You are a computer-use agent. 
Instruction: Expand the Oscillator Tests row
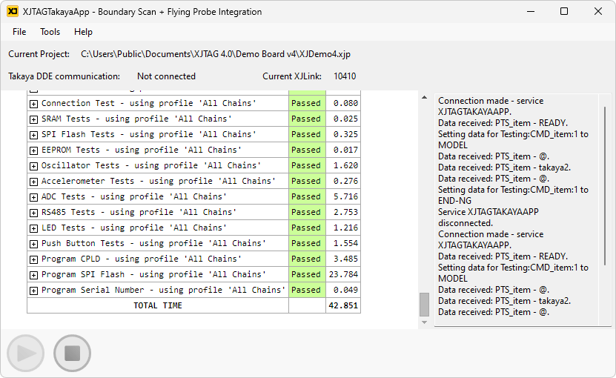point(33,166)
